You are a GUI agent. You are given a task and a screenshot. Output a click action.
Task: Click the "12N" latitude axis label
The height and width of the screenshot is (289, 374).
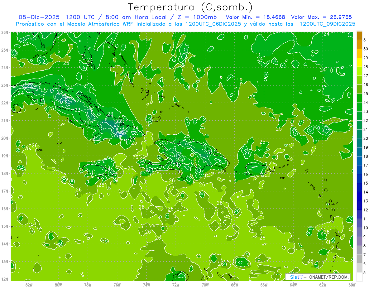tap(4, 279)
